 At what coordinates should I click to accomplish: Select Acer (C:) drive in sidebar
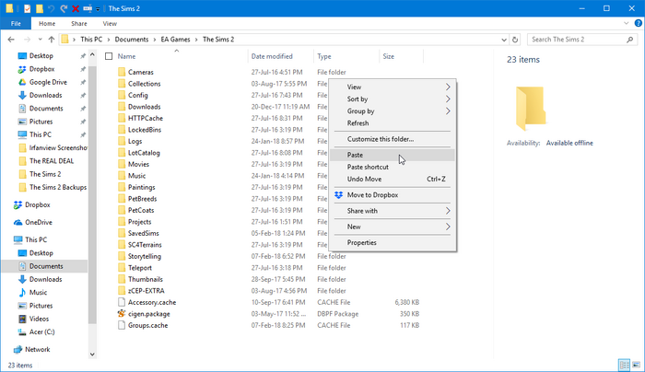click(x=41, y=332)
